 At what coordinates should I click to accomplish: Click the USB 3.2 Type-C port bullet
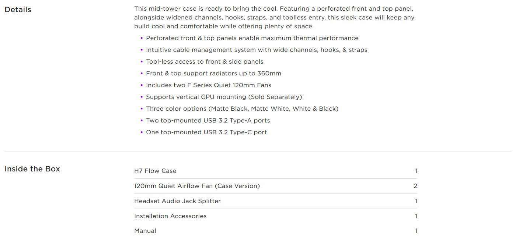click(x=206, y=132)
